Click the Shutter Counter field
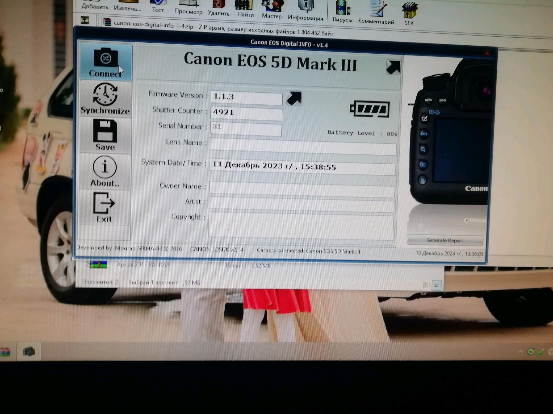This screenshot has width=553, height=414. pyautogui.click(x=246, y=113)
